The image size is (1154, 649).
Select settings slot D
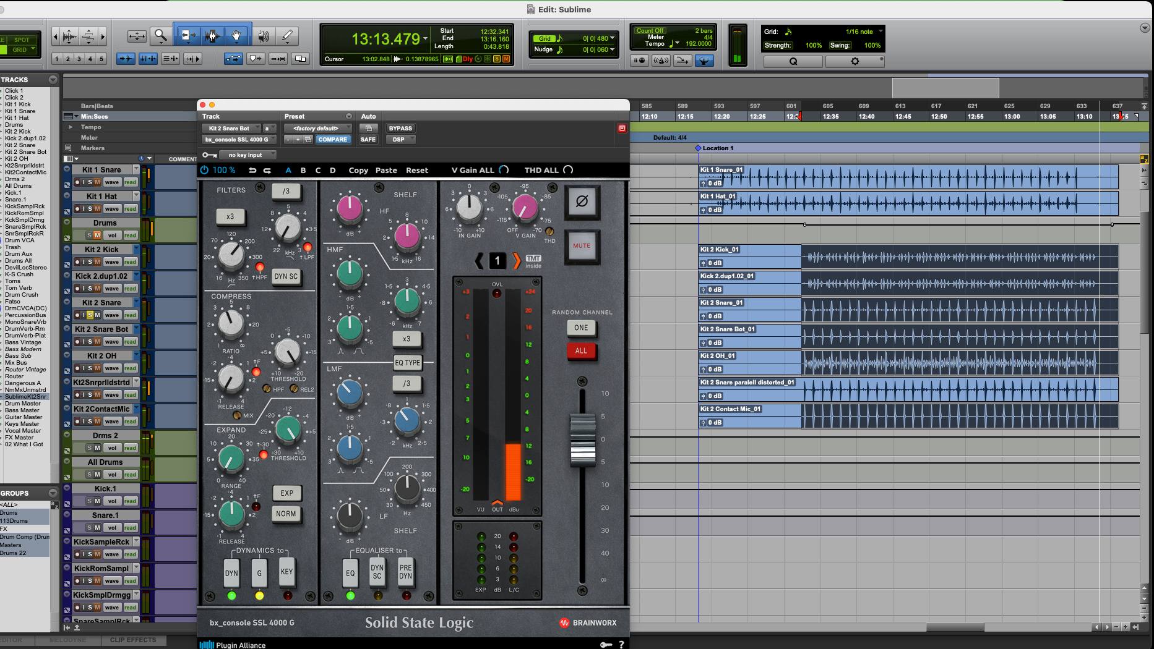(332, 170)
